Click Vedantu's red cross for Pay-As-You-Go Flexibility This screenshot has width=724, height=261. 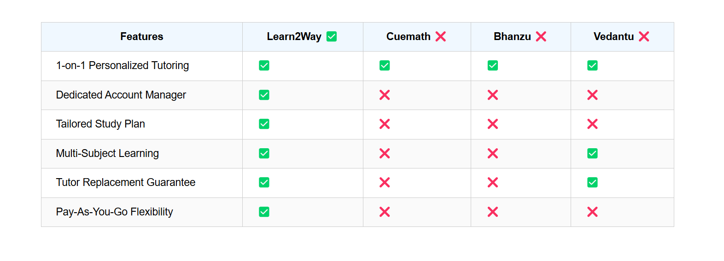pos(592,212)
